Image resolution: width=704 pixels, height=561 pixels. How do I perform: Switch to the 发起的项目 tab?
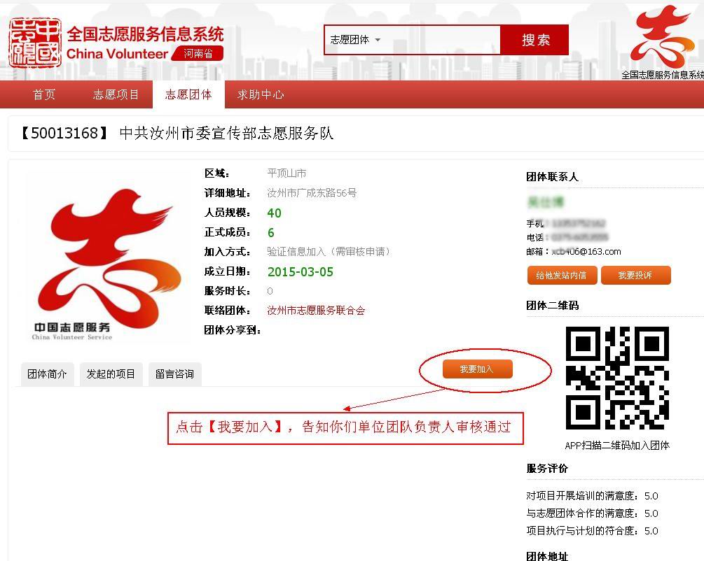(111, 374)
